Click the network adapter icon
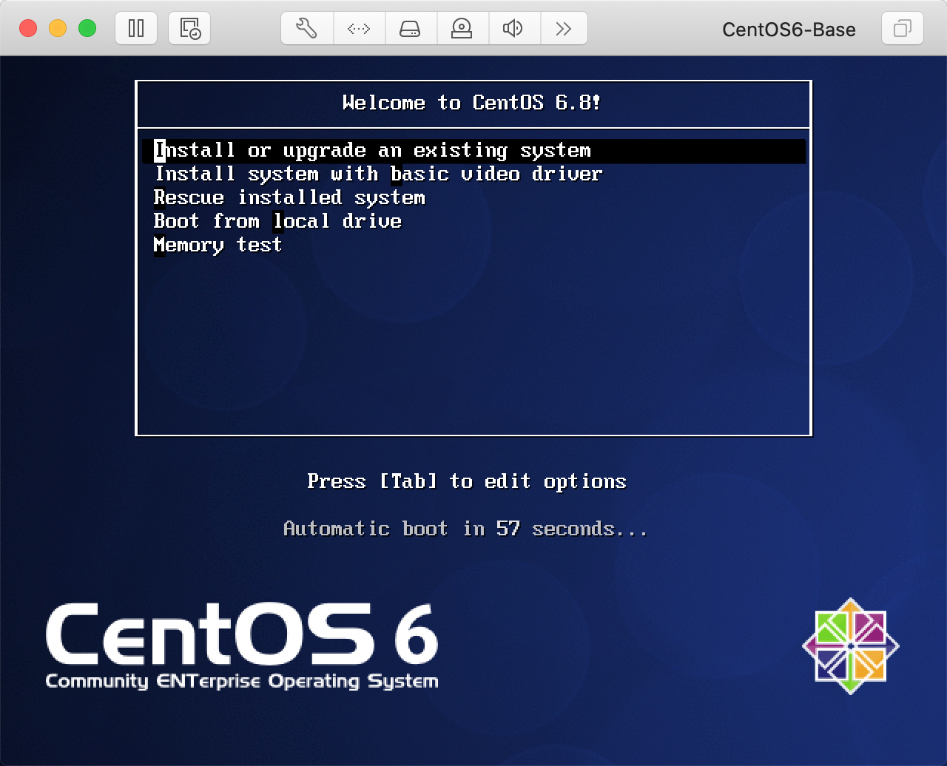 point(358,29)
